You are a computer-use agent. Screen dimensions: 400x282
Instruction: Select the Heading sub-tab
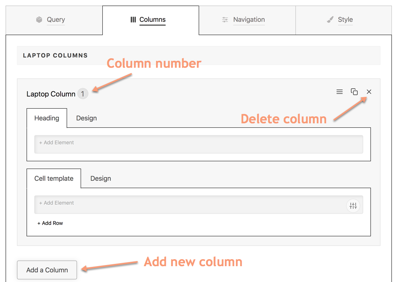click(47, 118)
